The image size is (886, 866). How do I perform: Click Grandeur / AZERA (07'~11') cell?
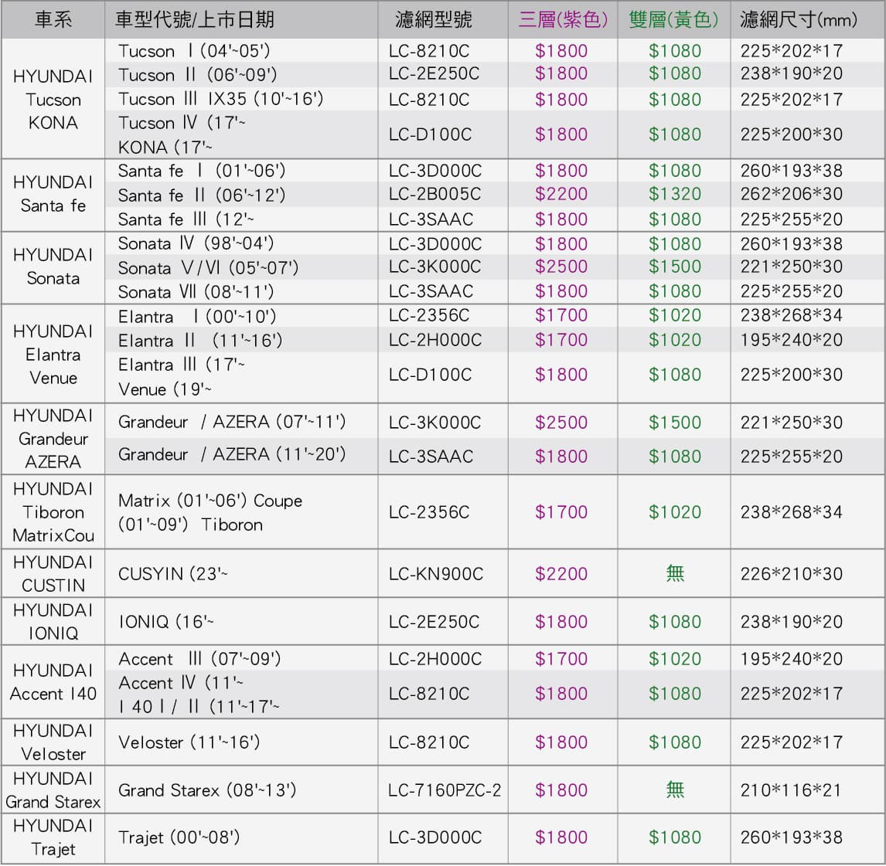(x=232, y=422)
